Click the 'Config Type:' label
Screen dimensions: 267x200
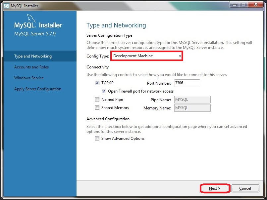tap(98, 56)
